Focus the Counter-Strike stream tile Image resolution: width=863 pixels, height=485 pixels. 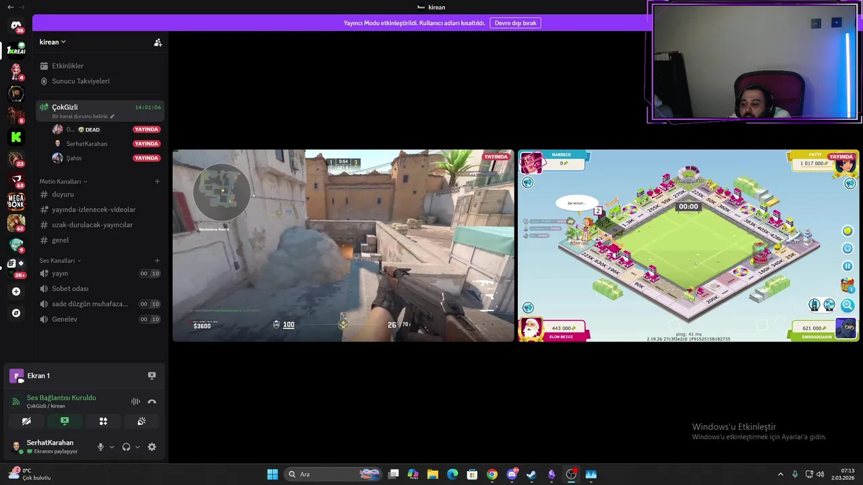pos(343,246)
